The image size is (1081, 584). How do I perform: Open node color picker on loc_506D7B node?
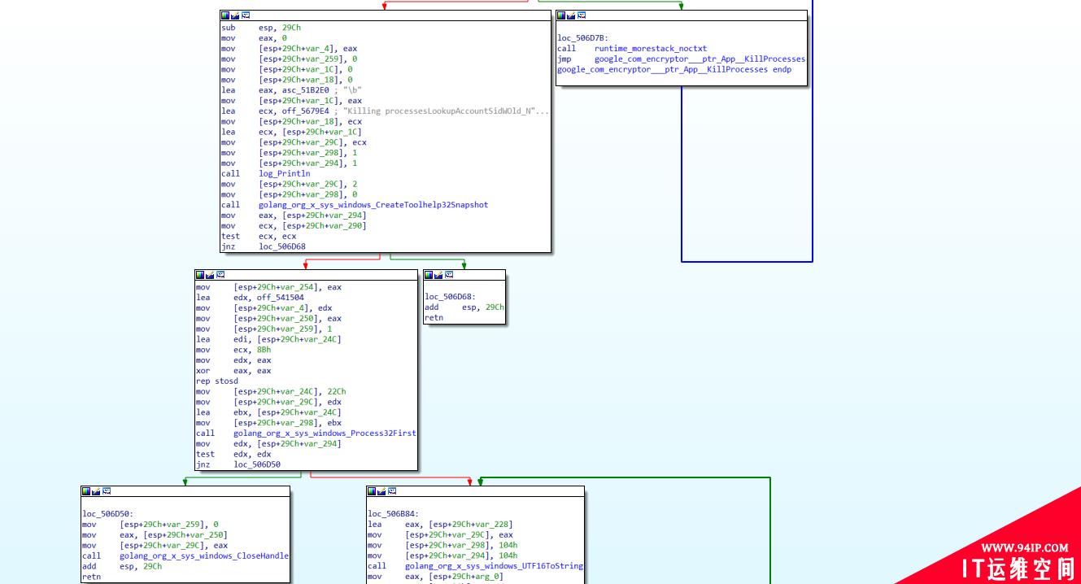coord(561,15)
